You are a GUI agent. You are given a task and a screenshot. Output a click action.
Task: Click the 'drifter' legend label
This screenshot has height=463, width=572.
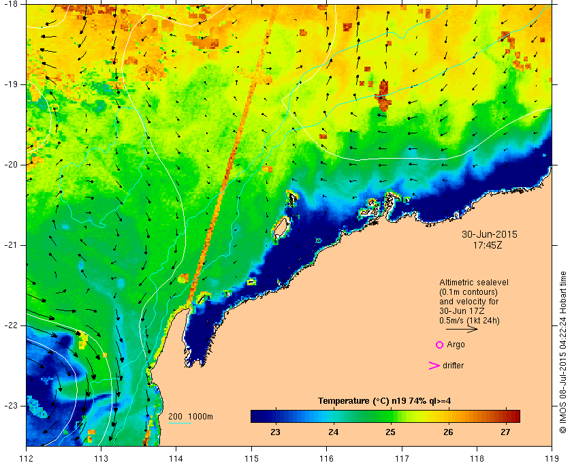pos(453,366)
